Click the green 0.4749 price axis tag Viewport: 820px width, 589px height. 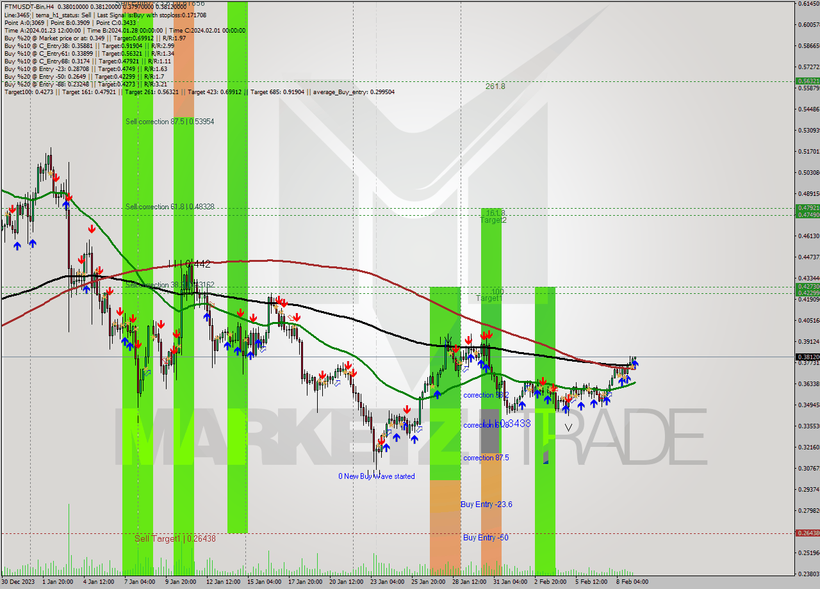[x=808, y=214]
